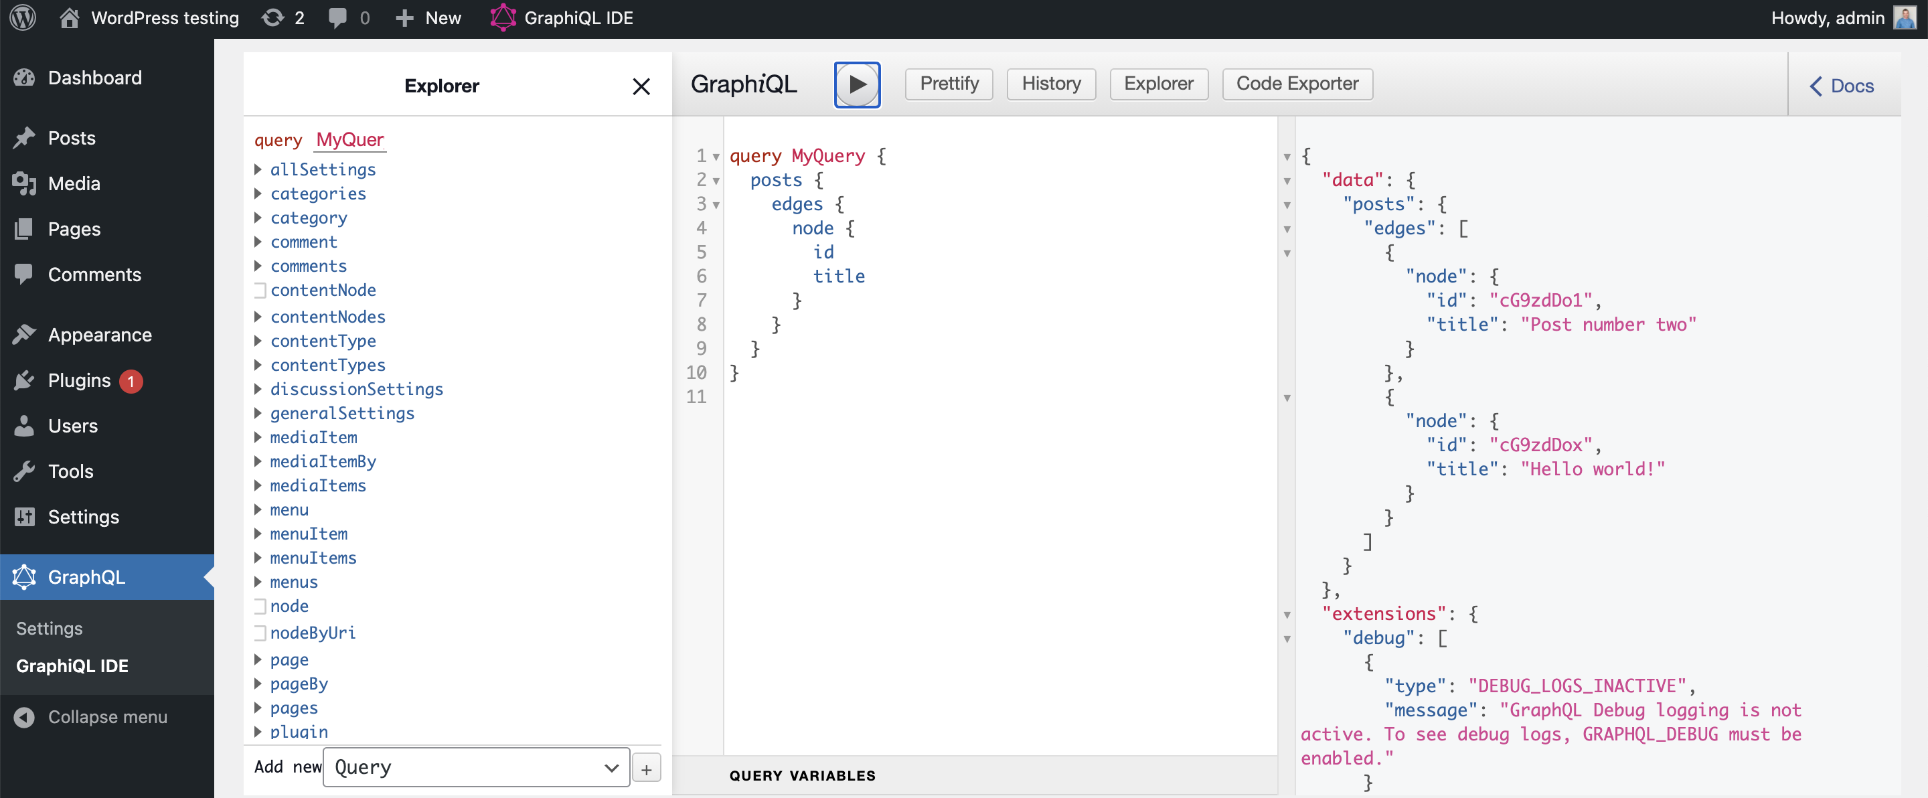Image resolution: width=1928 pixels, height=798 pixels.
Task: Open the Users menu
Action: pyautogui.click(x=72, y=426)
